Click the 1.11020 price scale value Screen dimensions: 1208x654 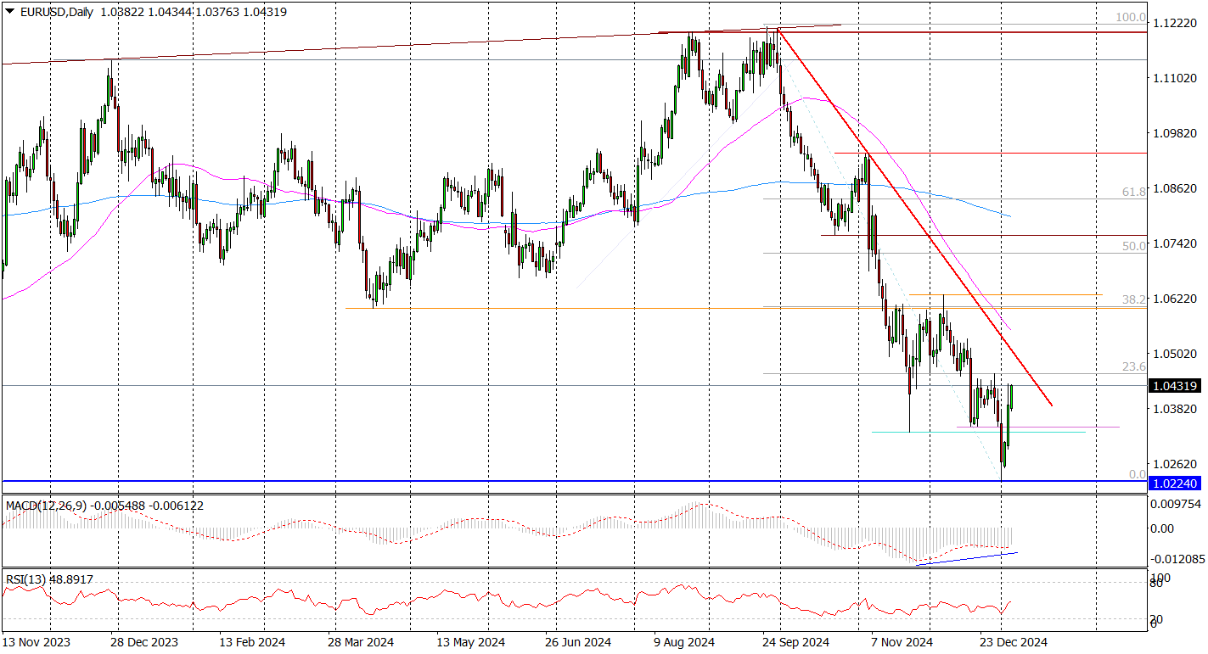click(x=1177, y=78)
